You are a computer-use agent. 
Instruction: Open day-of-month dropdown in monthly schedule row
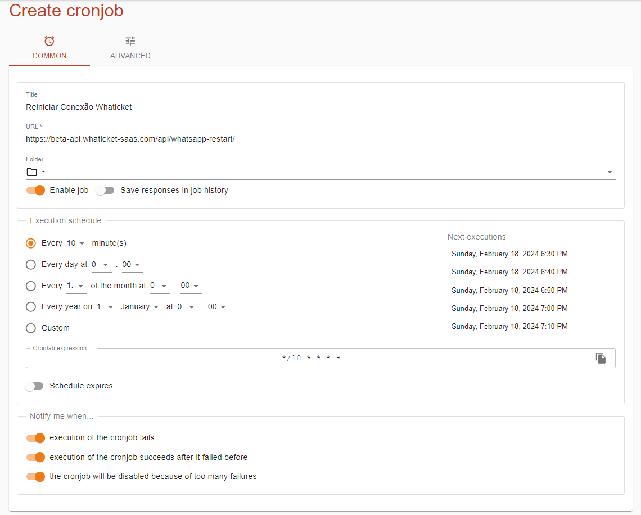pos(76,286)
